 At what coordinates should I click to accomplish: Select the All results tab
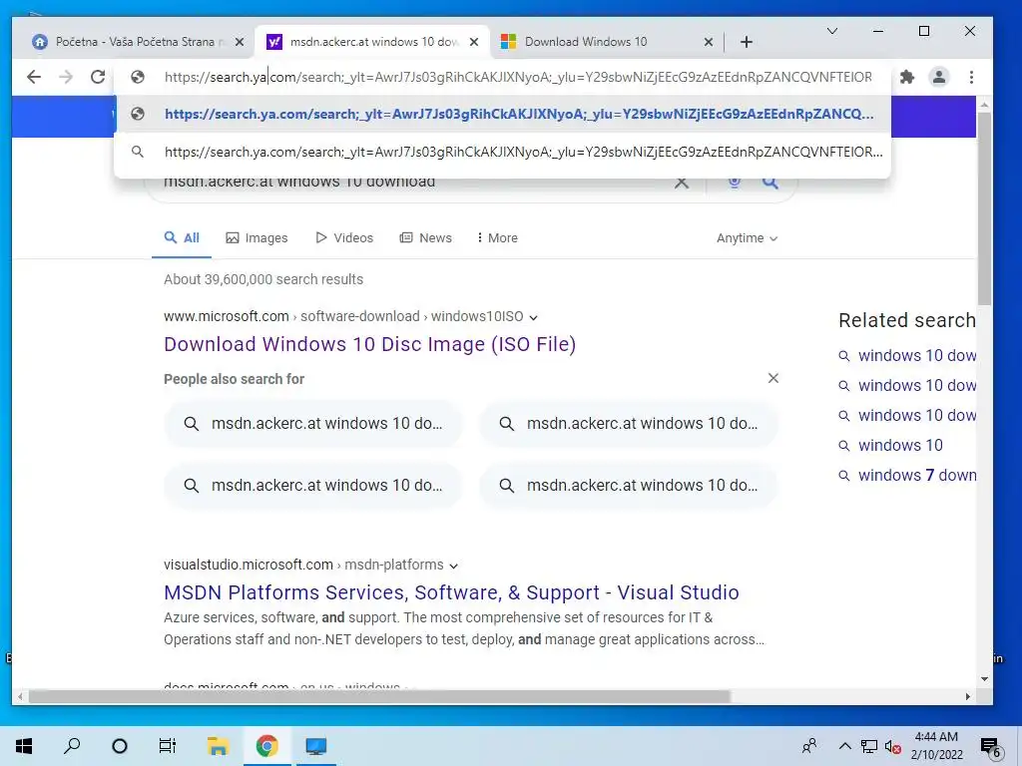tap(182, 237)
